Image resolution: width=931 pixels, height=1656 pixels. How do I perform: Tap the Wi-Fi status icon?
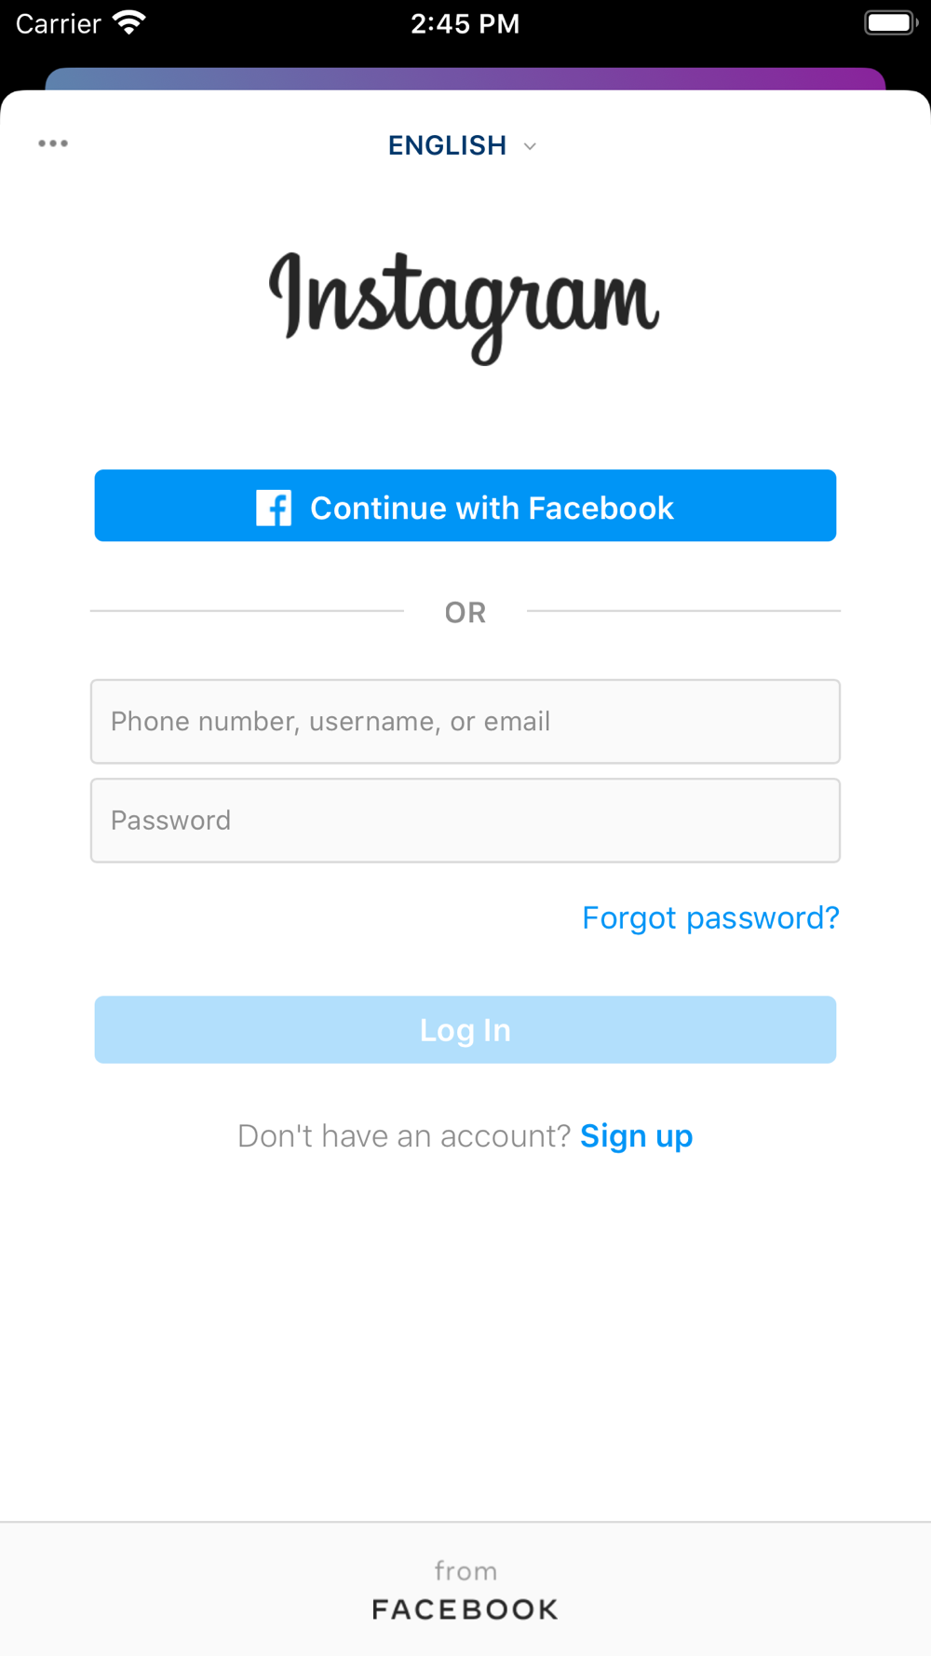click(x=128, y=22)
